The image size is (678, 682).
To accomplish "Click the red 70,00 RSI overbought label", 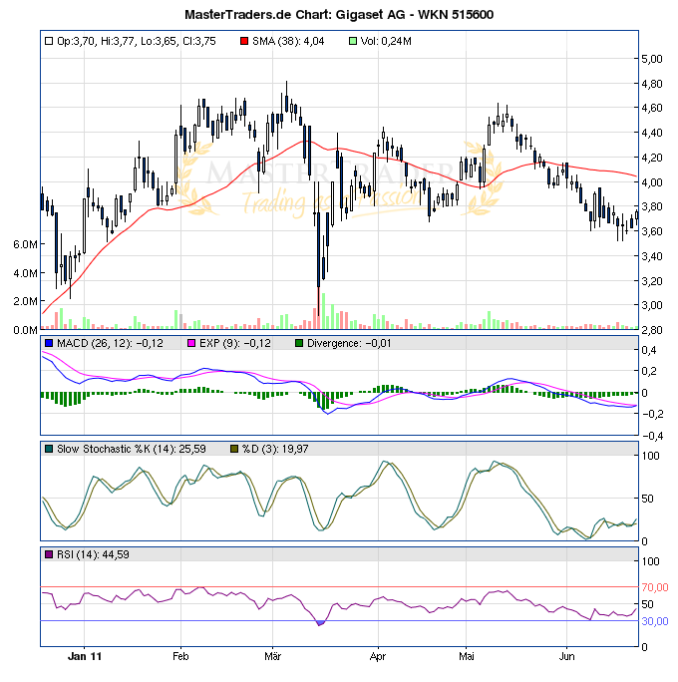I will pos(654,587).
